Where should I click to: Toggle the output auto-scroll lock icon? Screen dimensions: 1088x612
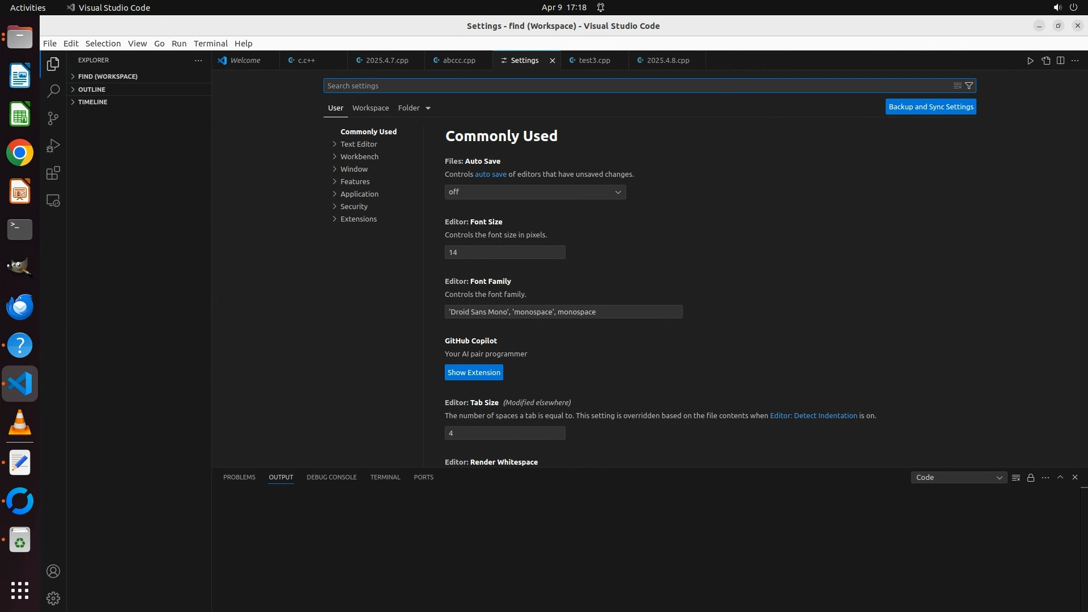[1031, 478]
